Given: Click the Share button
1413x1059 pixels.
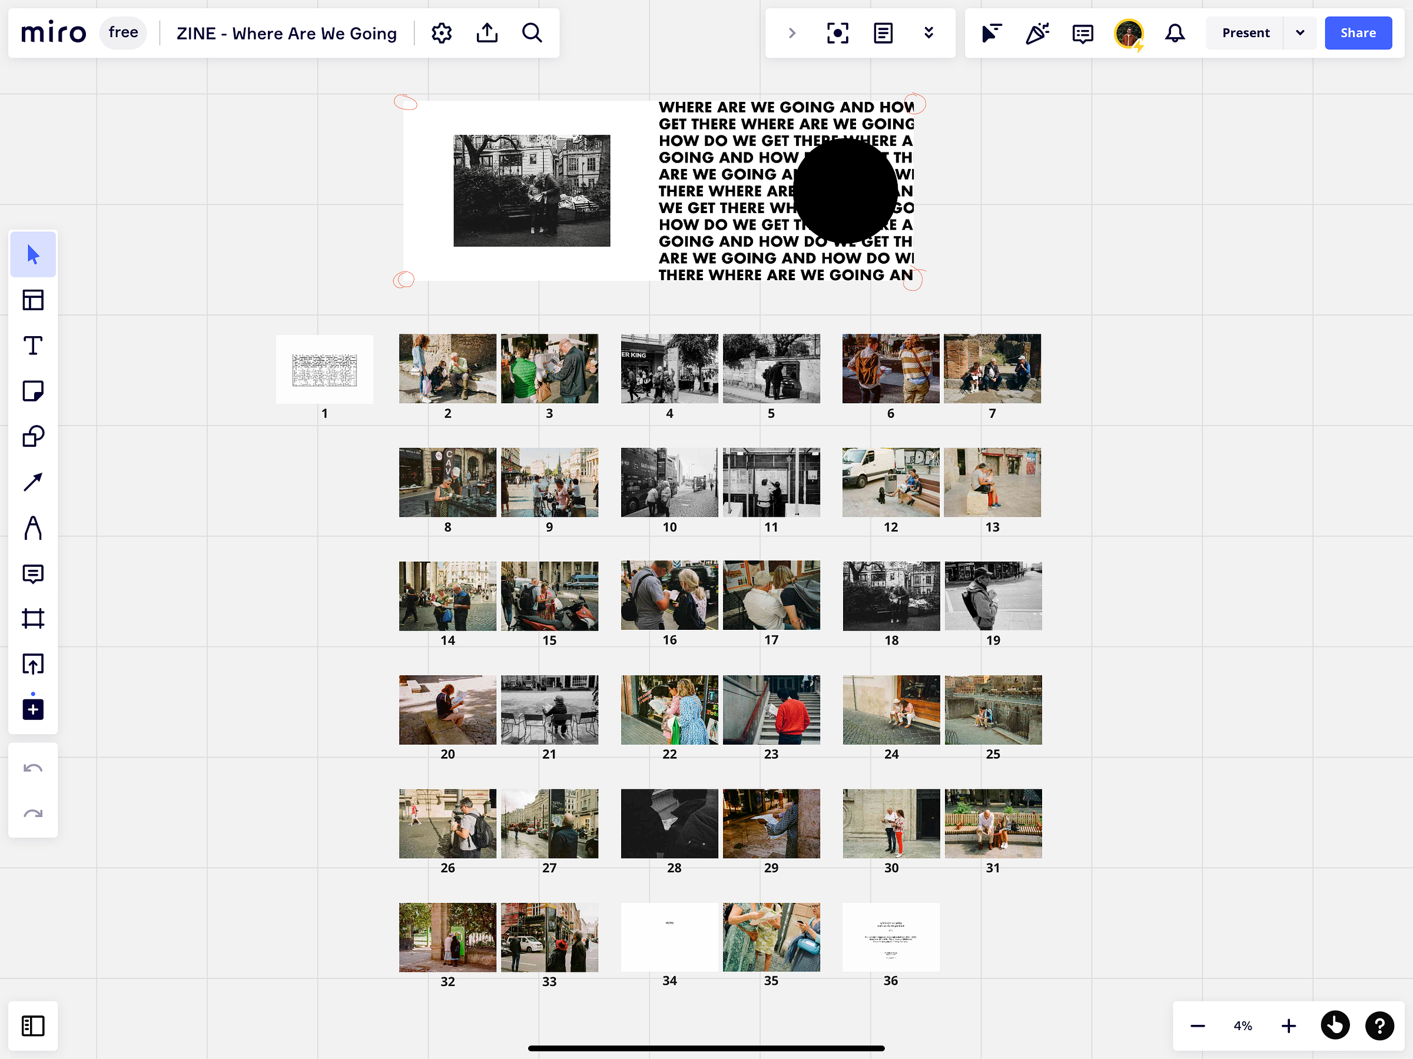Looking at the screenshot, I should (x=1358, y=33).
